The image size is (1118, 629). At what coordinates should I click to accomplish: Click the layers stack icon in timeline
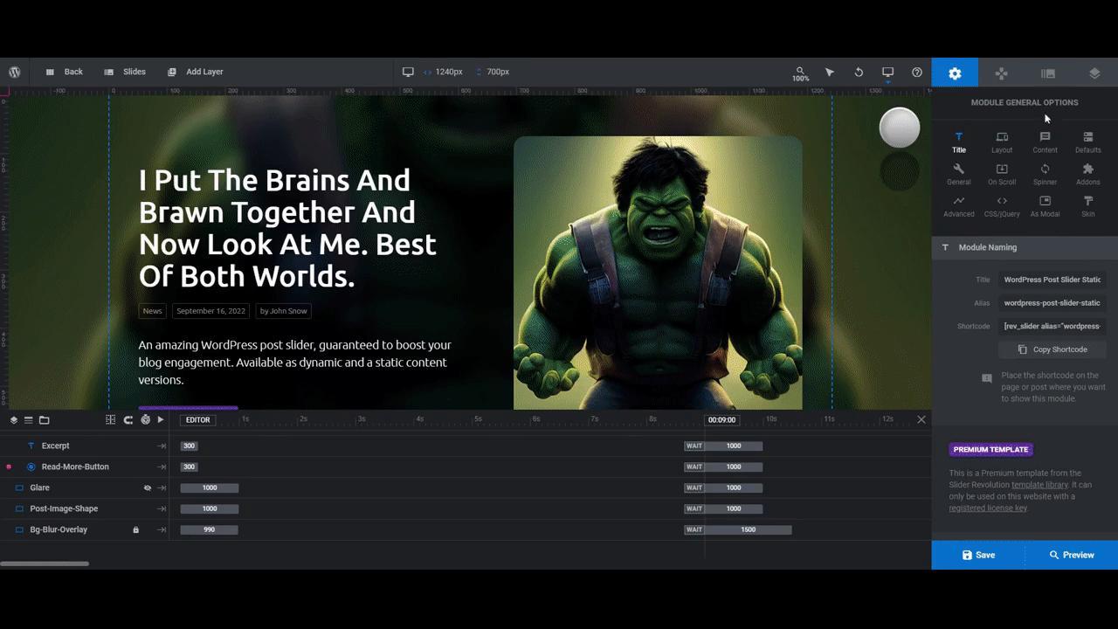coord(14,420)
